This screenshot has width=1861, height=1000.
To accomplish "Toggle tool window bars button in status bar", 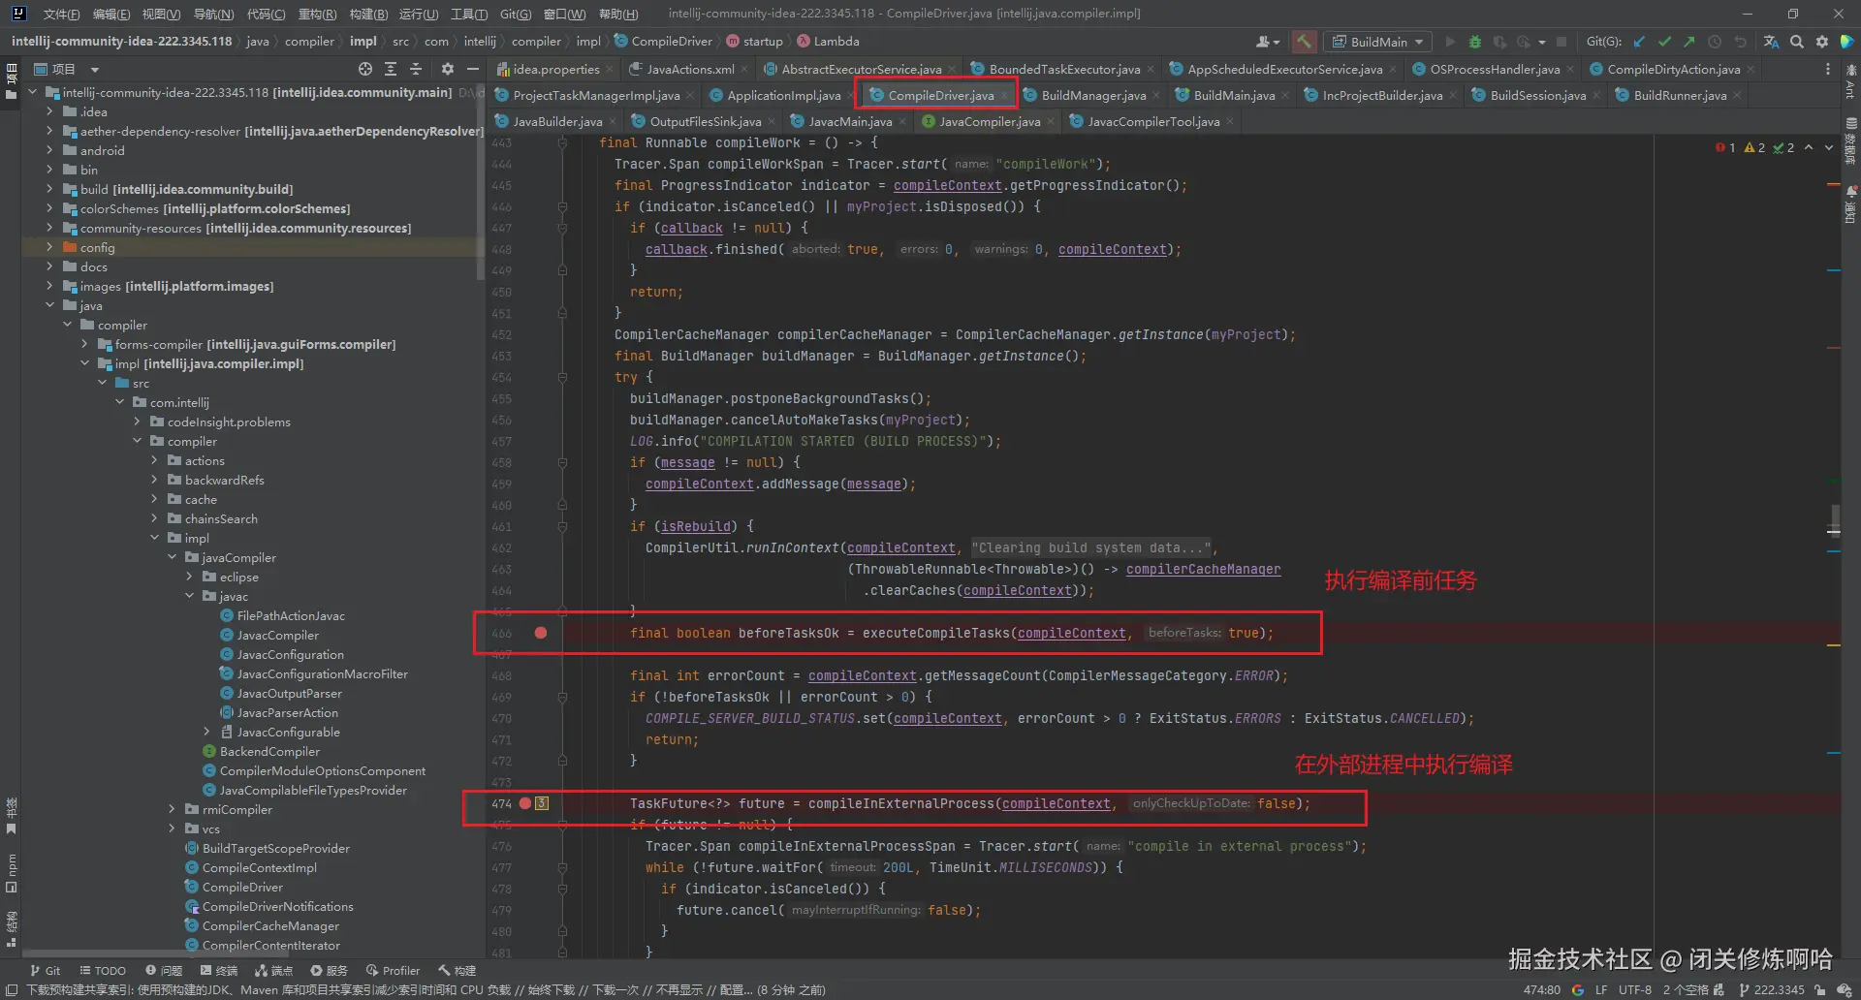I will 12,989.
